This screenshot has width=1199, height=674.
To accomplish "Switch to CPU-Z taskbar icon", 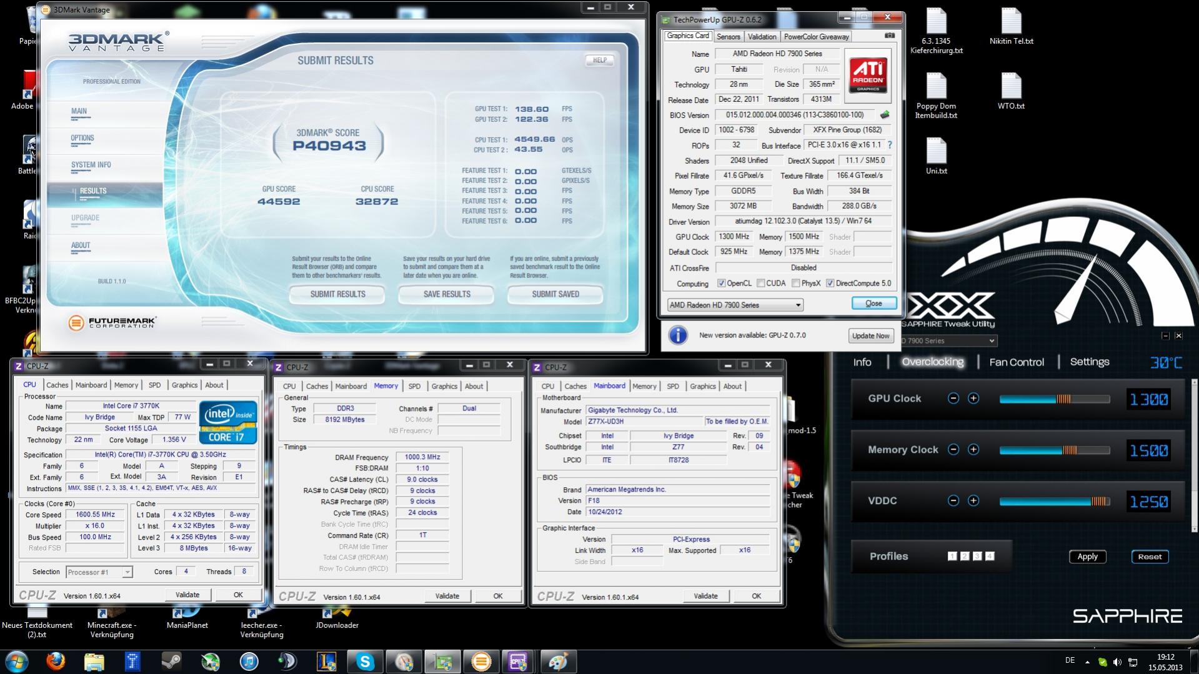I will click(519, 662).
